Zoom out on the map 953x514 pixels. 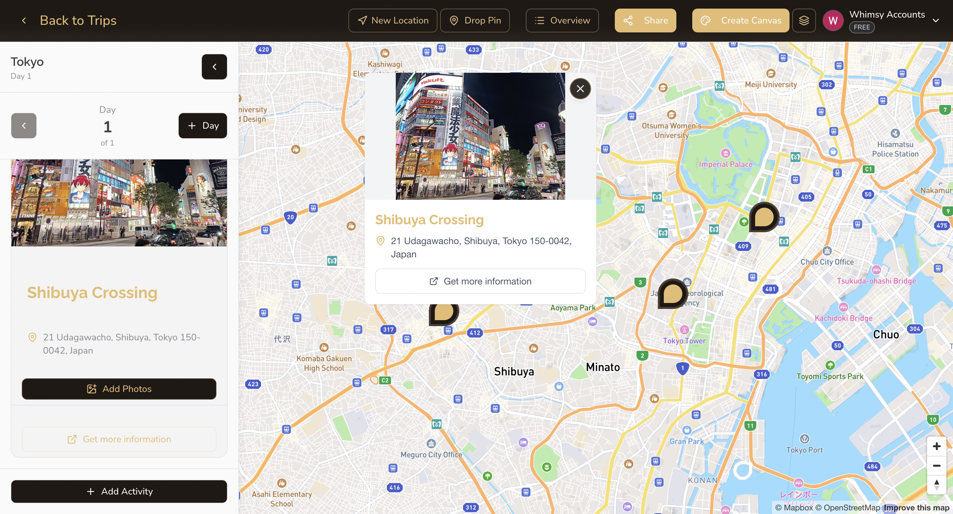(936, 466)
